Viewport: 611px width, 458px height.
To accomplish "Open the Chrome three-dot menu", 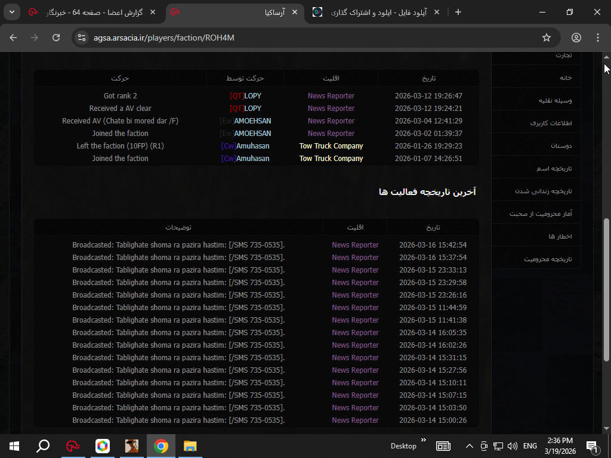I will [x=598, y=38].
